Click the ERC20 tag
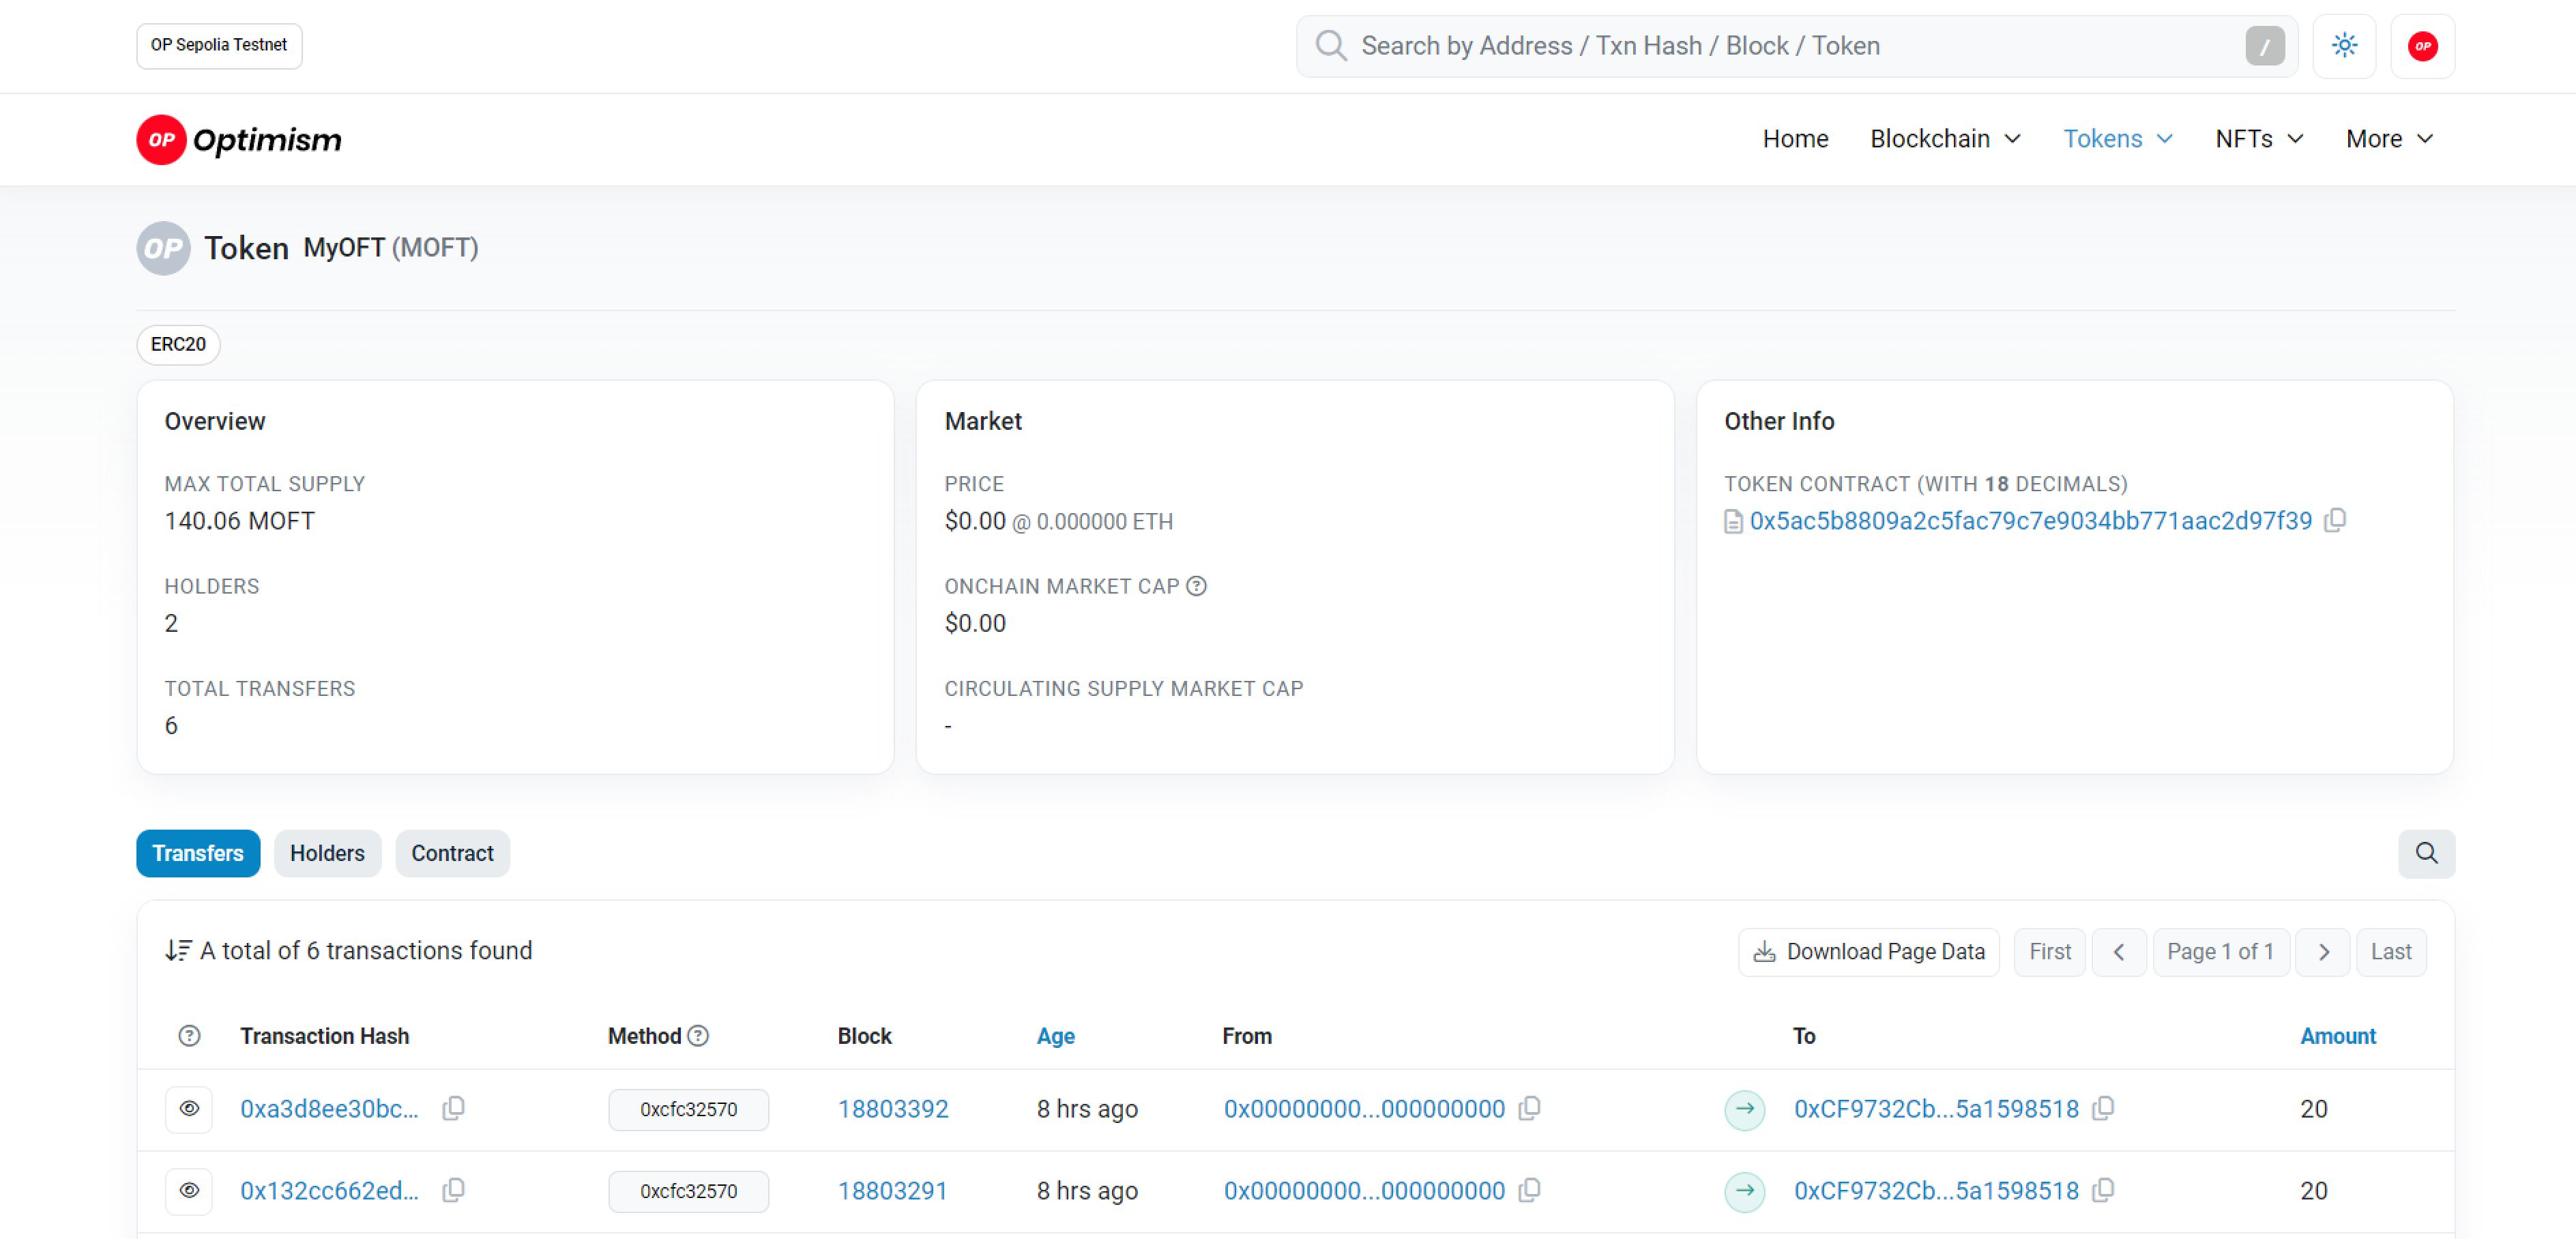 click(x=178, y=344)
